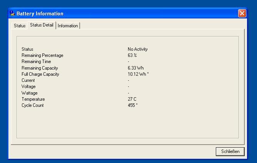The width and height of the screenshot is (257, 163).
Task: Click the 'No Activity' status value
Action: [137, 49]
